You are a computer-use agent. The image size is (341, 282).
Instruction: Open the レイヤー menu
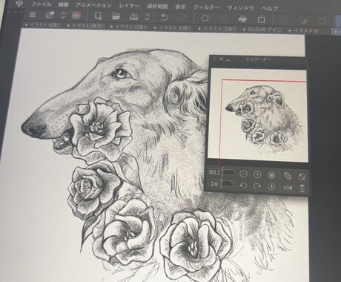[x=130, y=6]
